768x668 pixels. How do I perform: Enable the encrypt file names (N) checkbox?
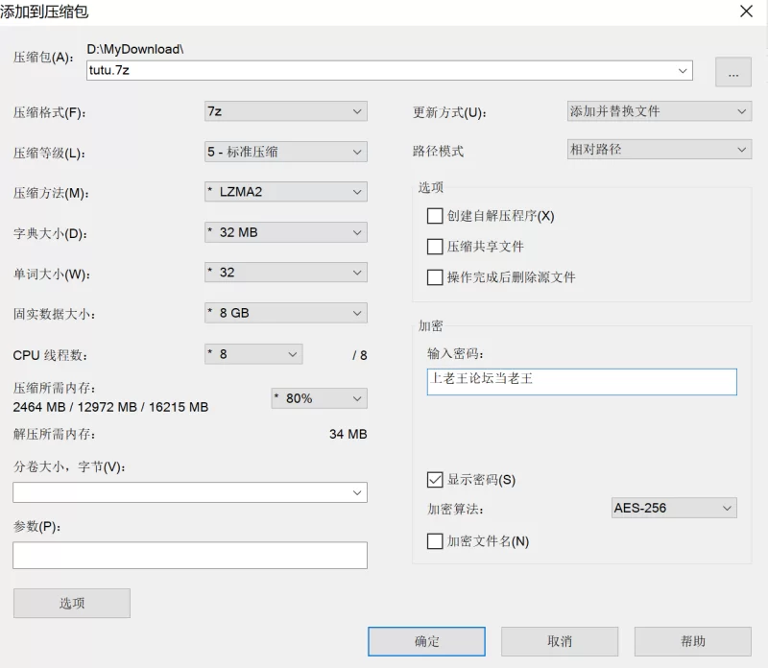click(435, 541)
